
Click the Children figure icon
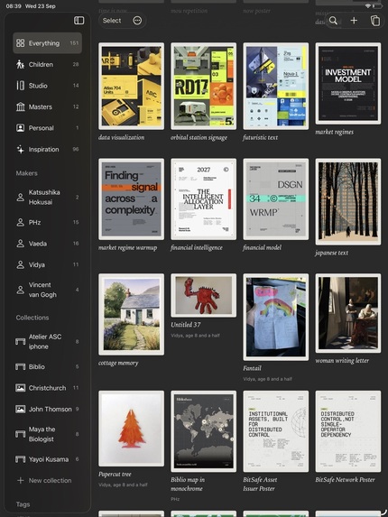click(x=21, y=64)
